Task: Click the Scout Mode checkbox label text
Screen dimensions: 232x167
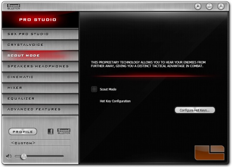Action: [108, 89]
